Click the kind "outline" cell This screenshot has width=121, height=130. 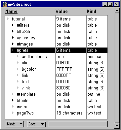[94, 94]
